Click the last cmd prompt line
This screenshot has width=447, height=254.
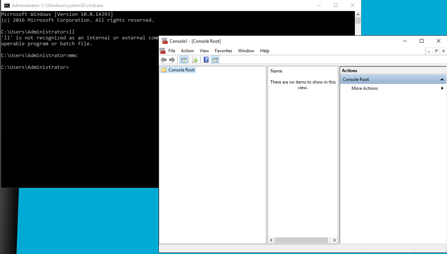pos(35,67)
